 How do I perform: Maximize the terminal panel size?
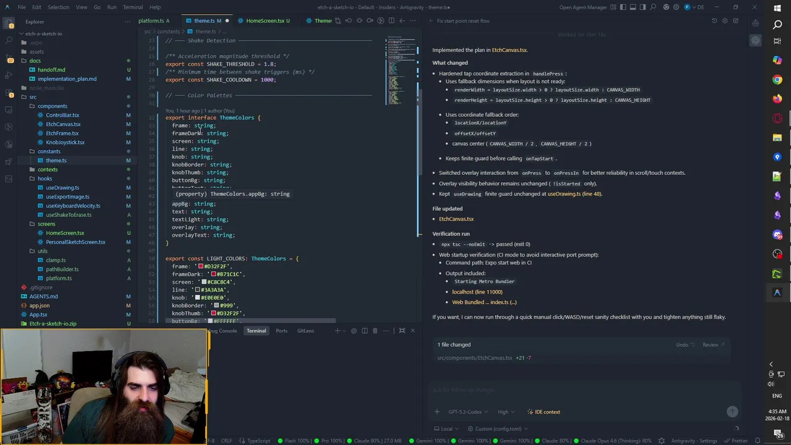pyautogui.click(x=402, y=331)
